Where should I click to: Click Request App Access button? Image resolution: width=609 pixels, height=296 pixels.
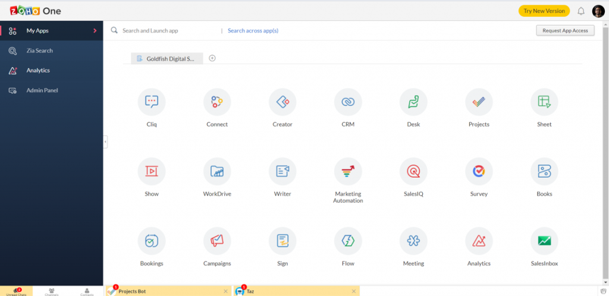pos(565,31)
